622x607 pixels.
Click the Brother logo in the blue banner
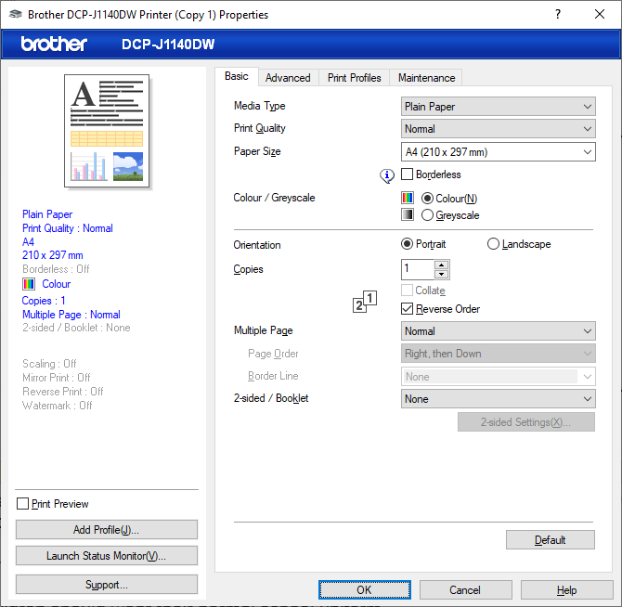pyautogui.click(x=54, y=44)
